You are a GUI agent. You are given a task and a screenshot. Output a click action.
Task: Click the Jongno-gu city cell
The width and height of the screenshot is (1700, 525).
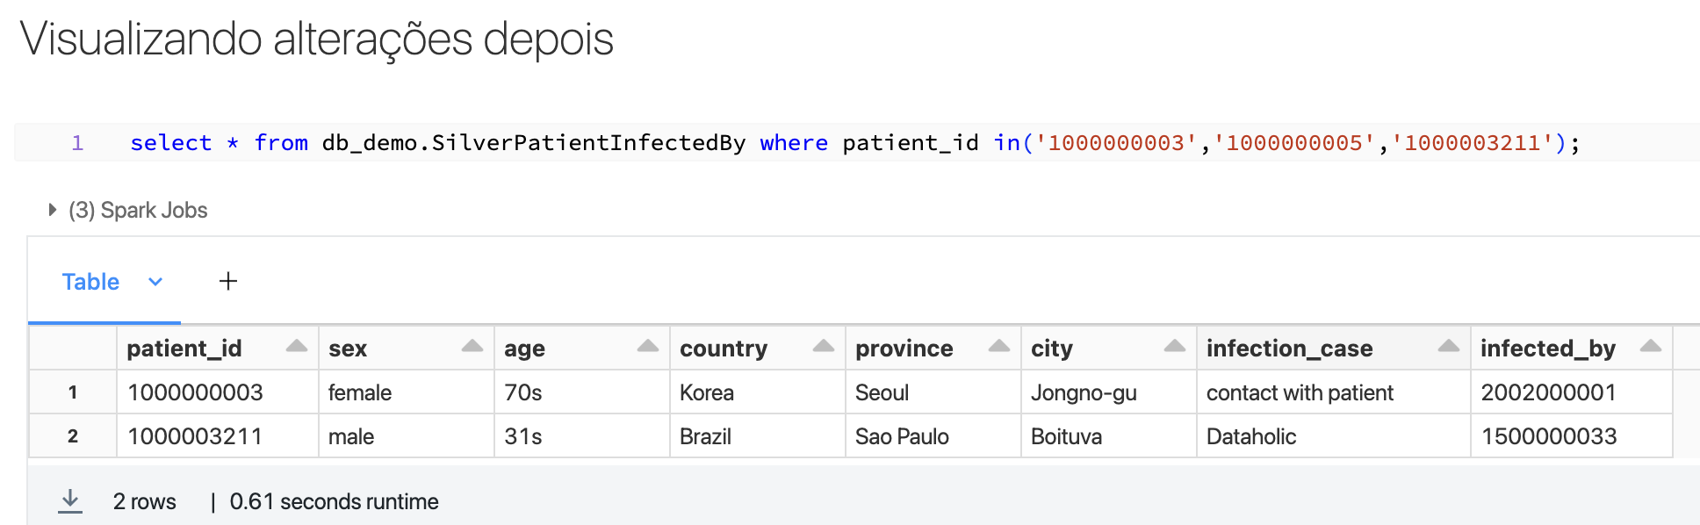click(1109, 392)
